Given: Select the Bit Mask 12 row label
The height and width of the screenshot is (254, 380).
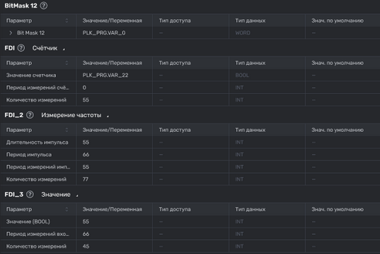Looking at the screenshot, I should pyautogui.click(x=30, y=33).
